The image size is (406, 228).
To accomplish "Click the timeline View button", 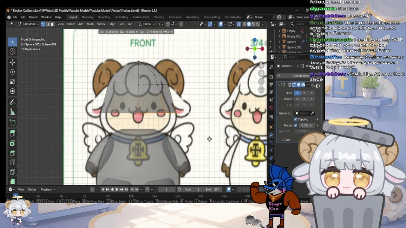I will click(21, 189).
